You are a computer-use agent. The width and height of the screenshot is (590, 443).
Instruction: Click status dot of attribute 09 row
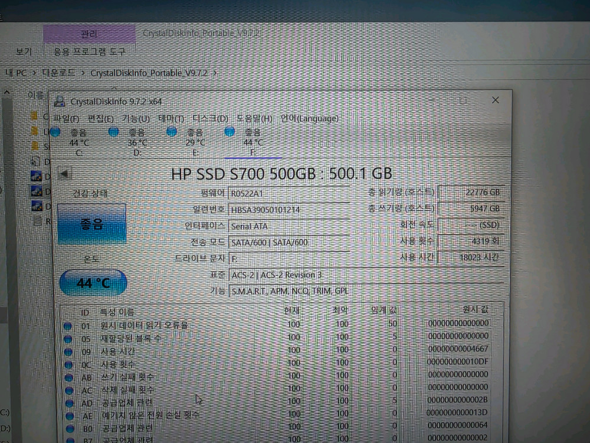(x=68, y=352)
